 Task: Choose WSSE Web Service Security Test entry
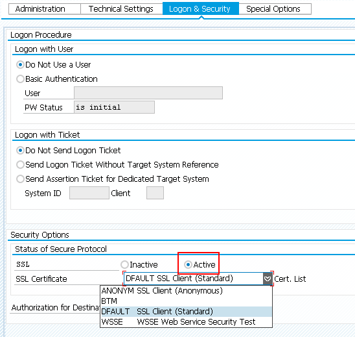(186, 322)
